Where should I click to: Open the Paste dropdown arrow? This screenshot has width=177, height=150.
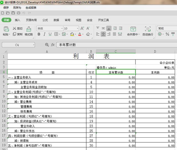click(9, 34)
